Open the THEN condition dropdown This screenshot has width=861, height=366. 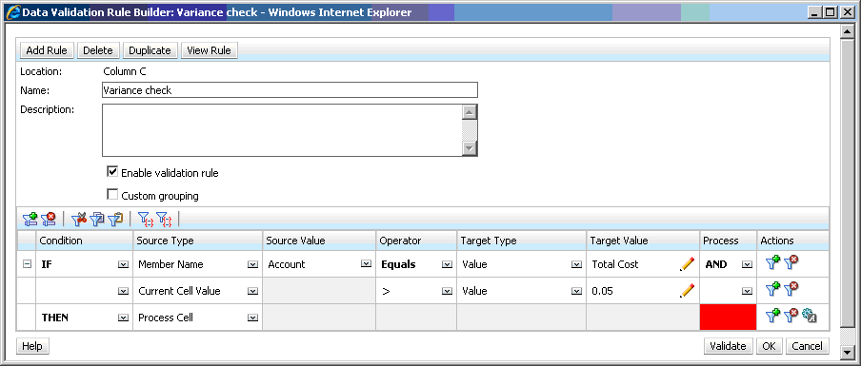[x=123, y=318]
